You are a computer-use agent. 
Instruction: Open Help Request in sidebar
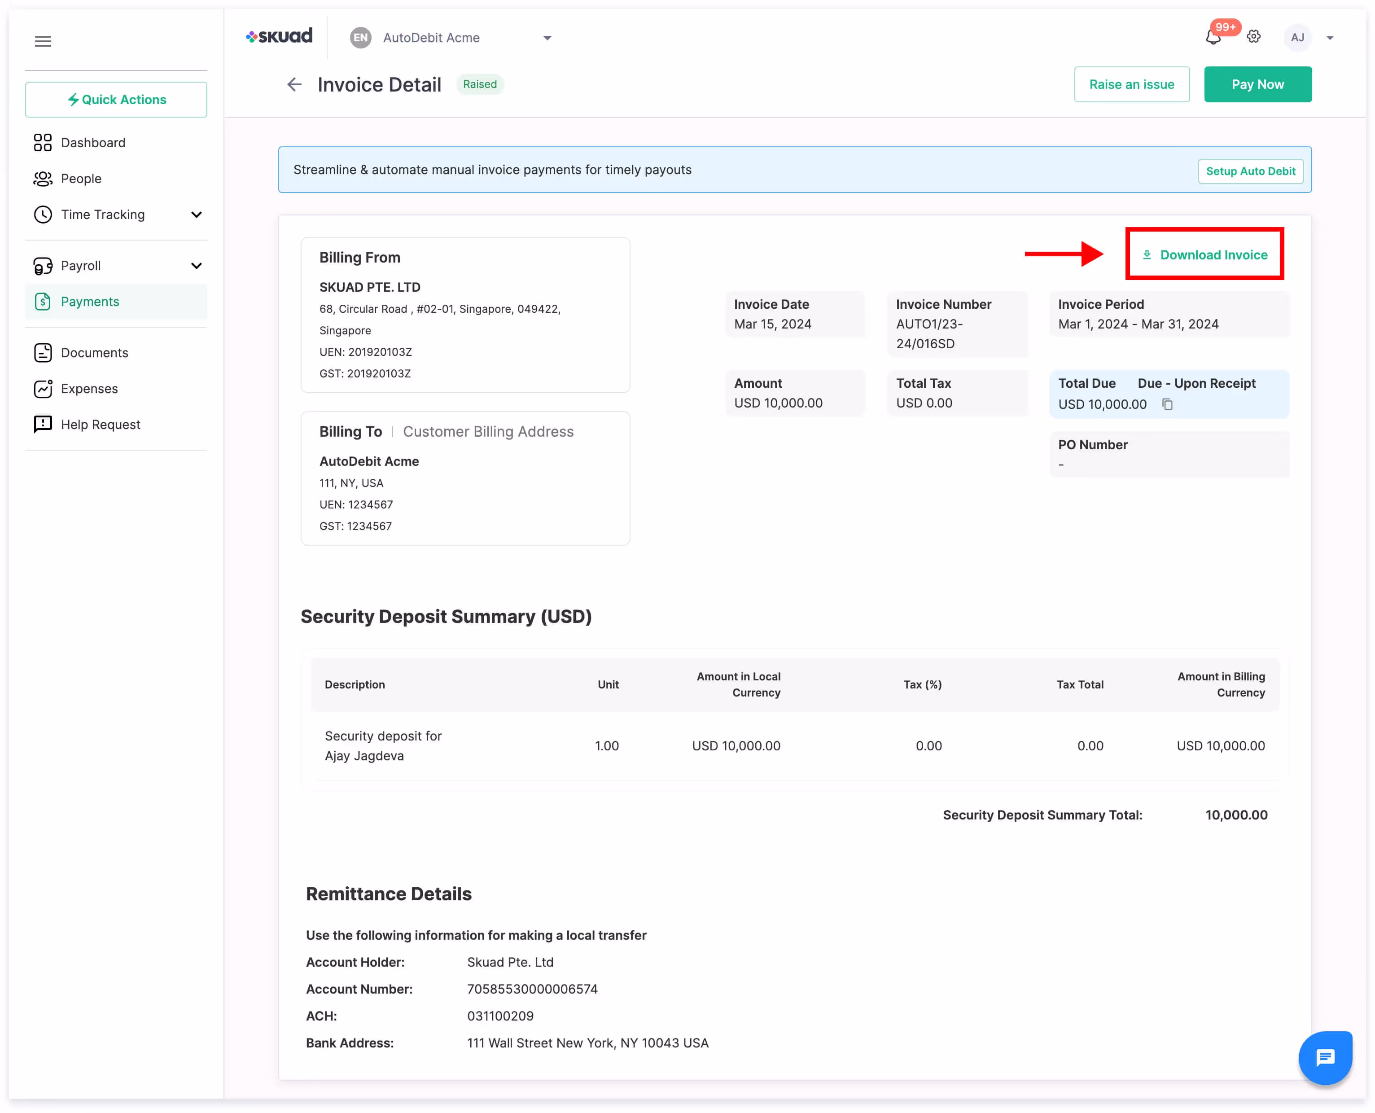pos(100,425)
